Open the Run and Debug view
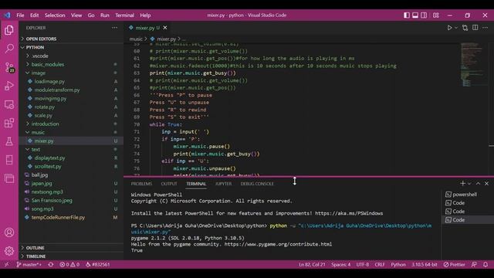This screenshot has width=494, height=278. click(x=9, y=86)
